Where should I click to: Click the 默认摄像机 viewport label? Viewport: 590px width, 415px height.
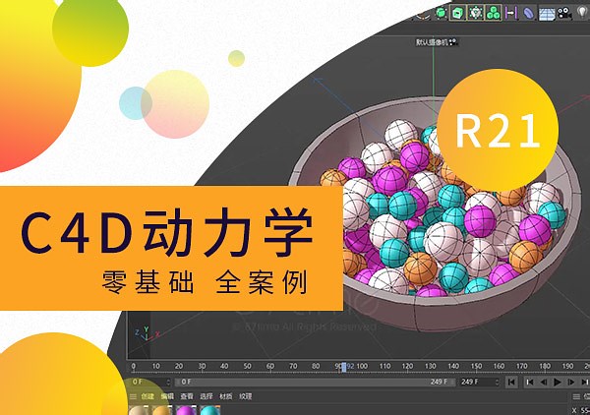click(x=432, y=42)
